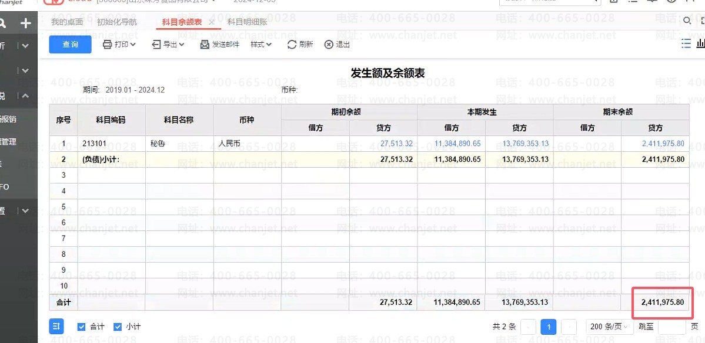The height and width of the screenshot is (343, 705).
Task: Go to page 1 in the pagination
Action: pyautogui.click(x=548, y=327)
